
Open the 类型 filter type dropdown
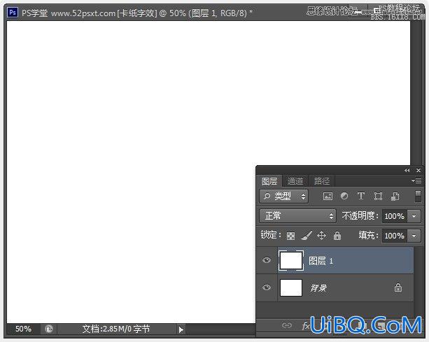pos(283,196)
